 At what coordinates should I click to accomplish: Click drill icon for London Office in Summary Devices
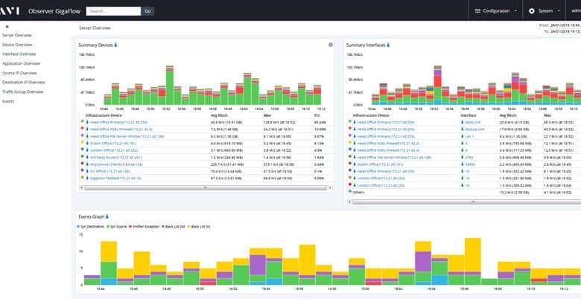[87, 150]
